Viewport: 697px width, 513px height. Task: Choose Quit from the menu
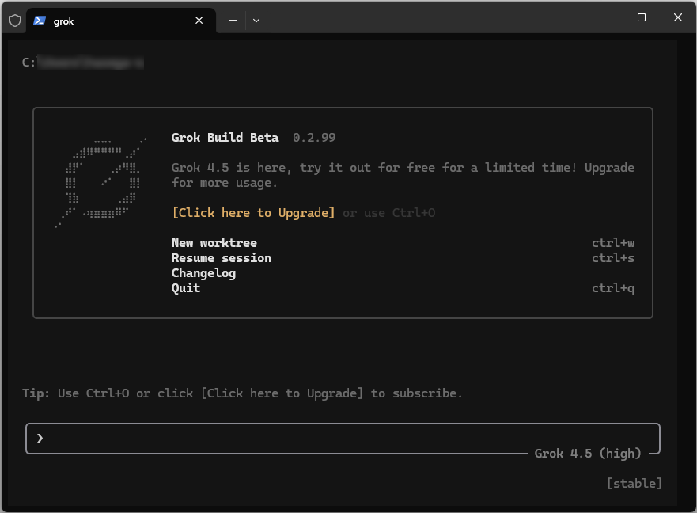click(186, 288)
